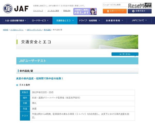
Task: Open the JAFについて navigation menu
Action: (x=139, y=21)
